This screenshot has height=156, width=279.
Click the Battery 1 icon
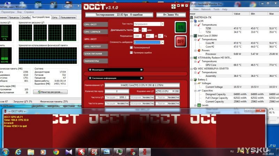(x=195, y=80)
